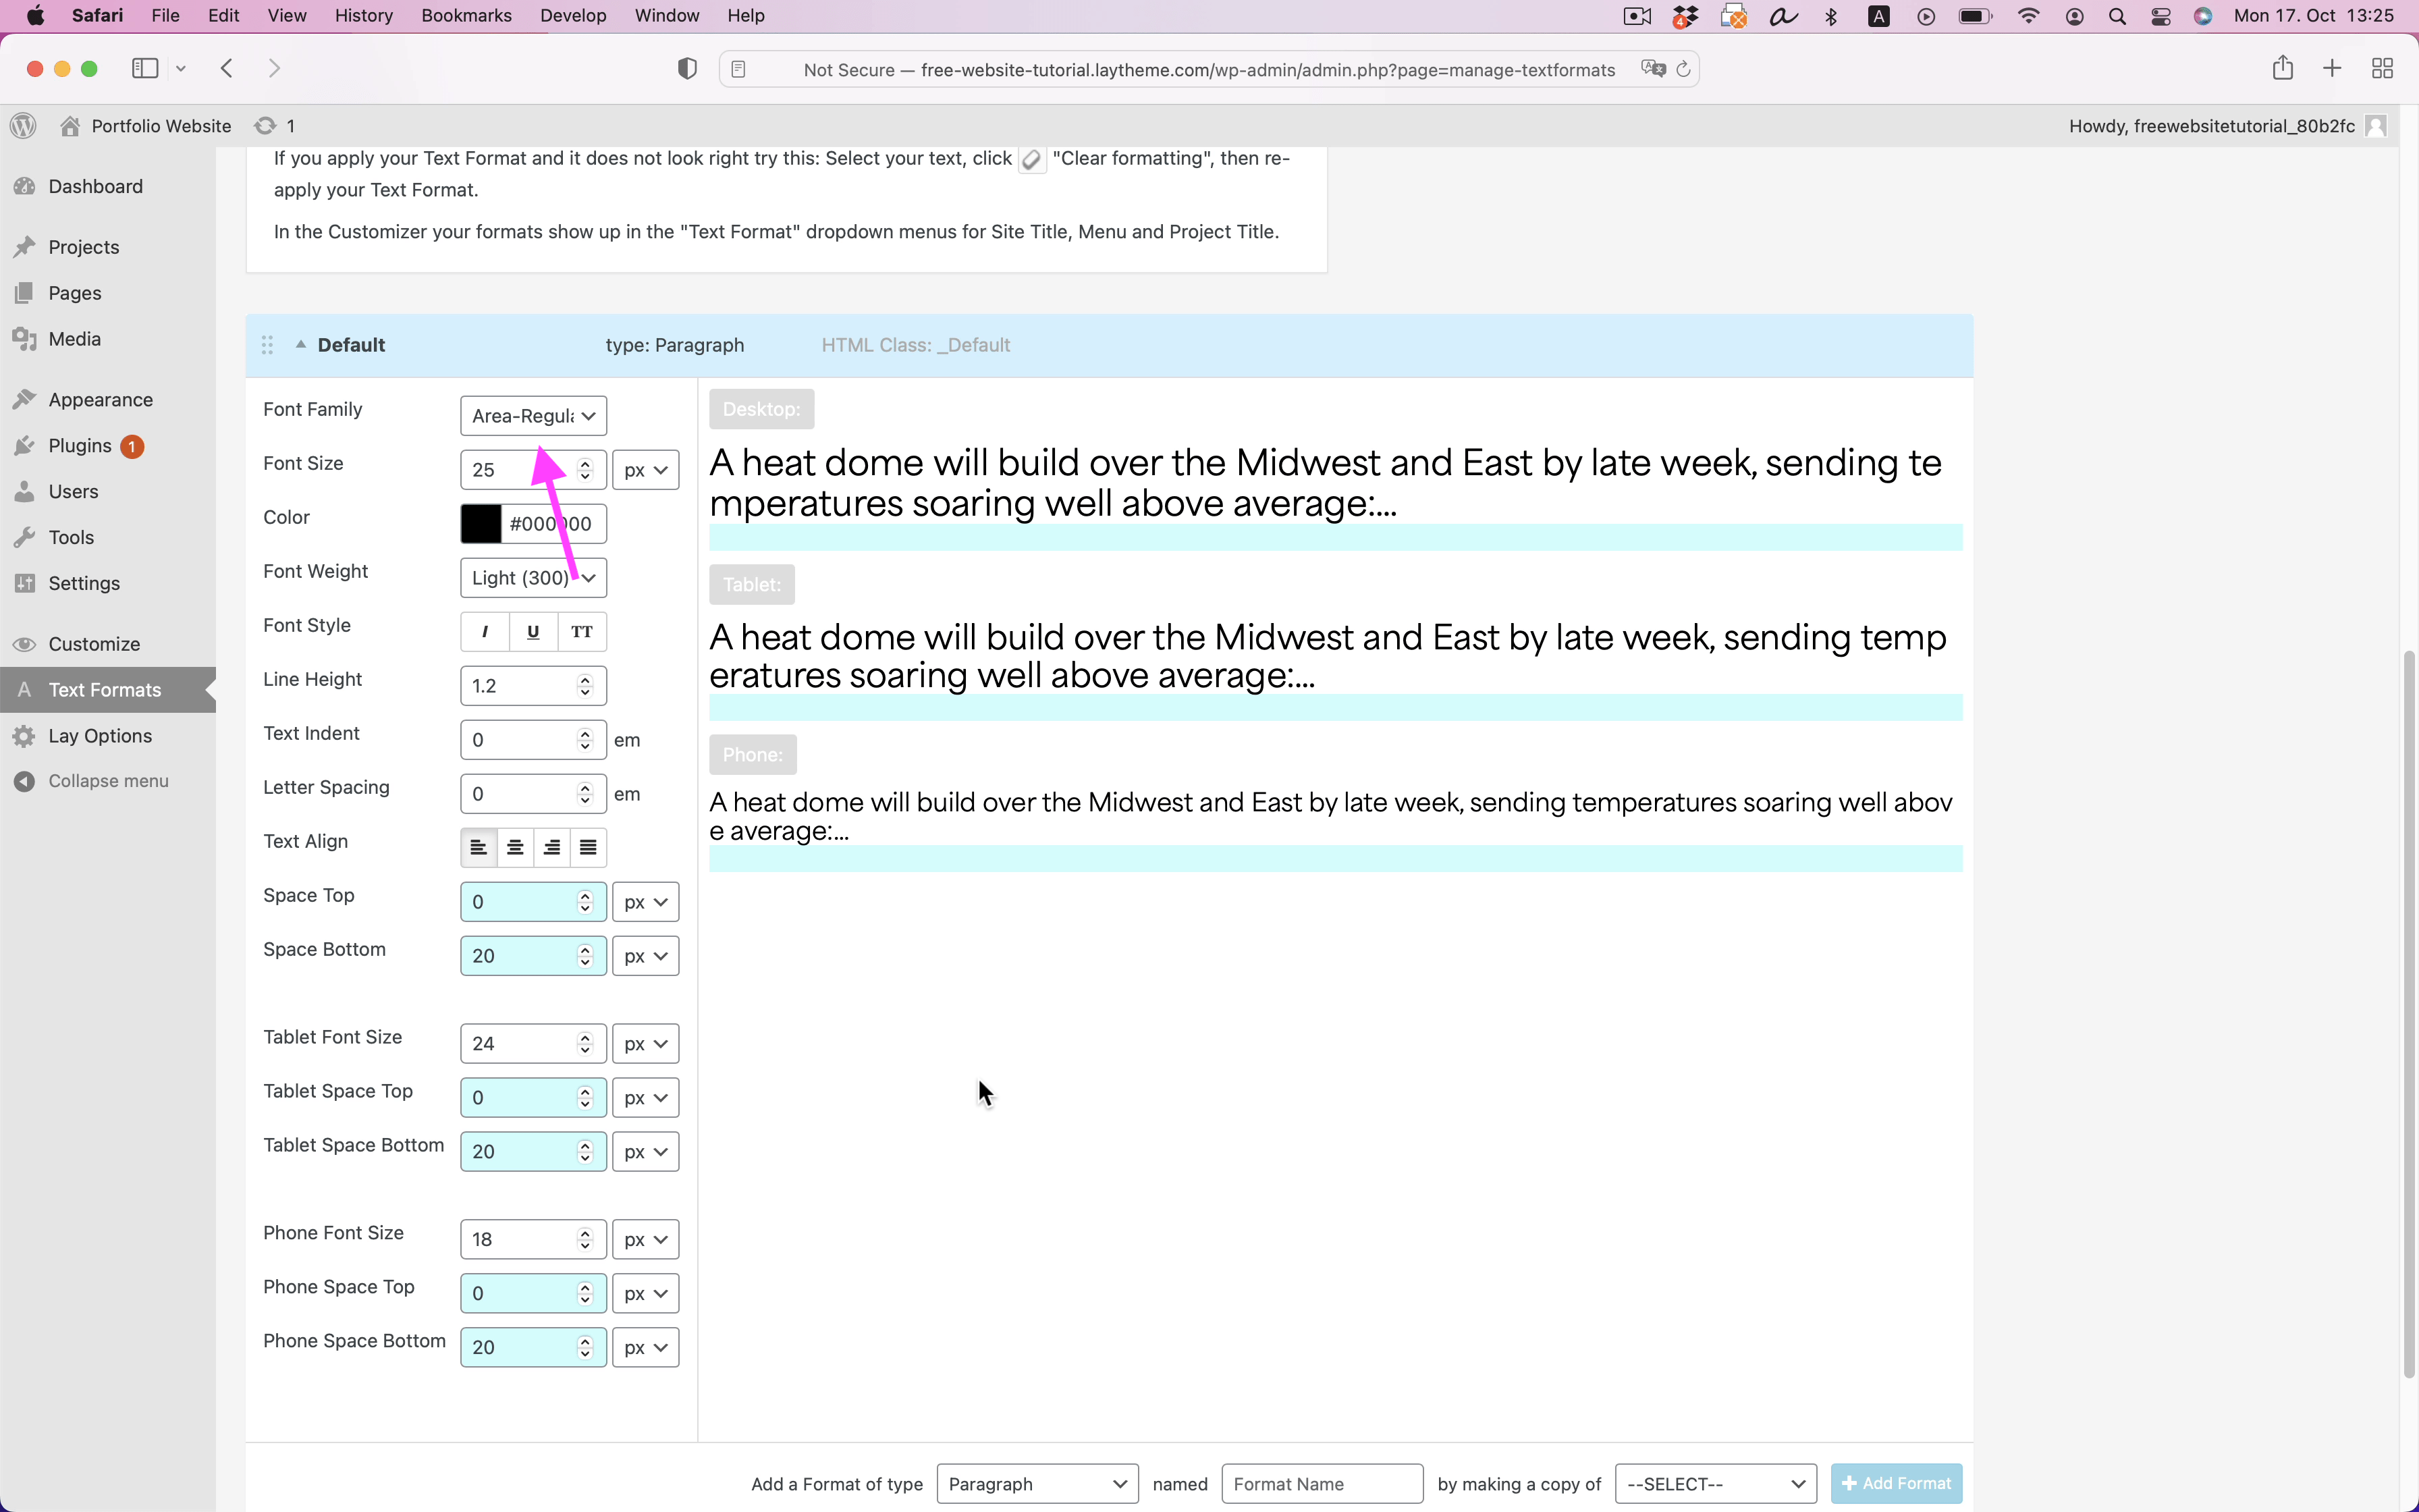Open the black color swatch picker

481,524
